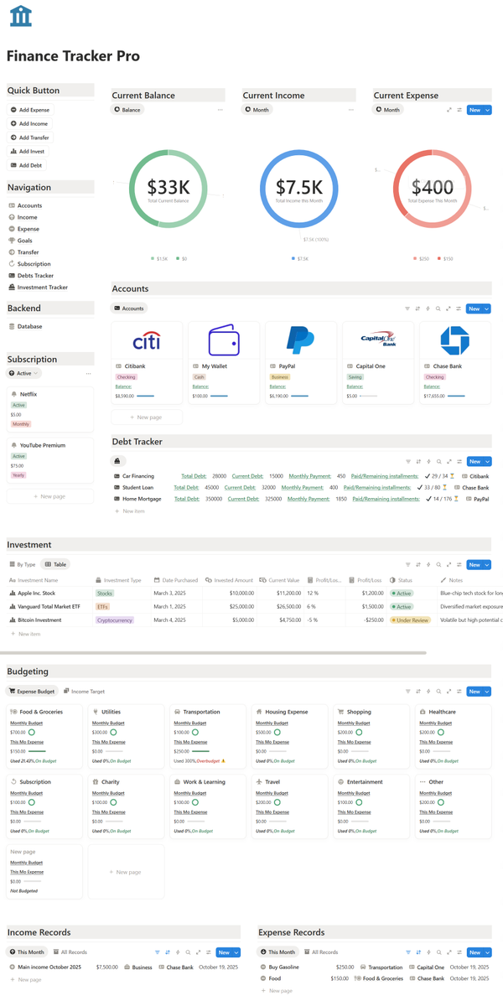This screenshot has width=503, height=1006.
Task: Open dropdown arrow beside Current Expense New button
Action: click(x=487, y=110)
